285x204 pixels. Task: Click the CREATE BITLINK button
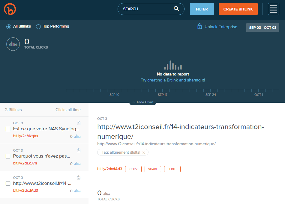coord(238,9)
